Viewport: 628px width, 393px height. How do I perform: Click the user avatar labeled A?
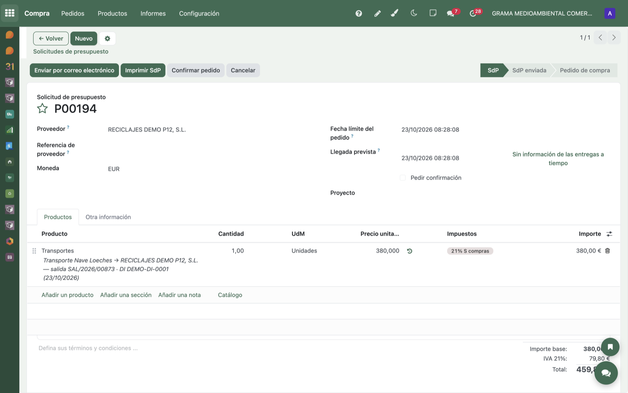(610, 13)
